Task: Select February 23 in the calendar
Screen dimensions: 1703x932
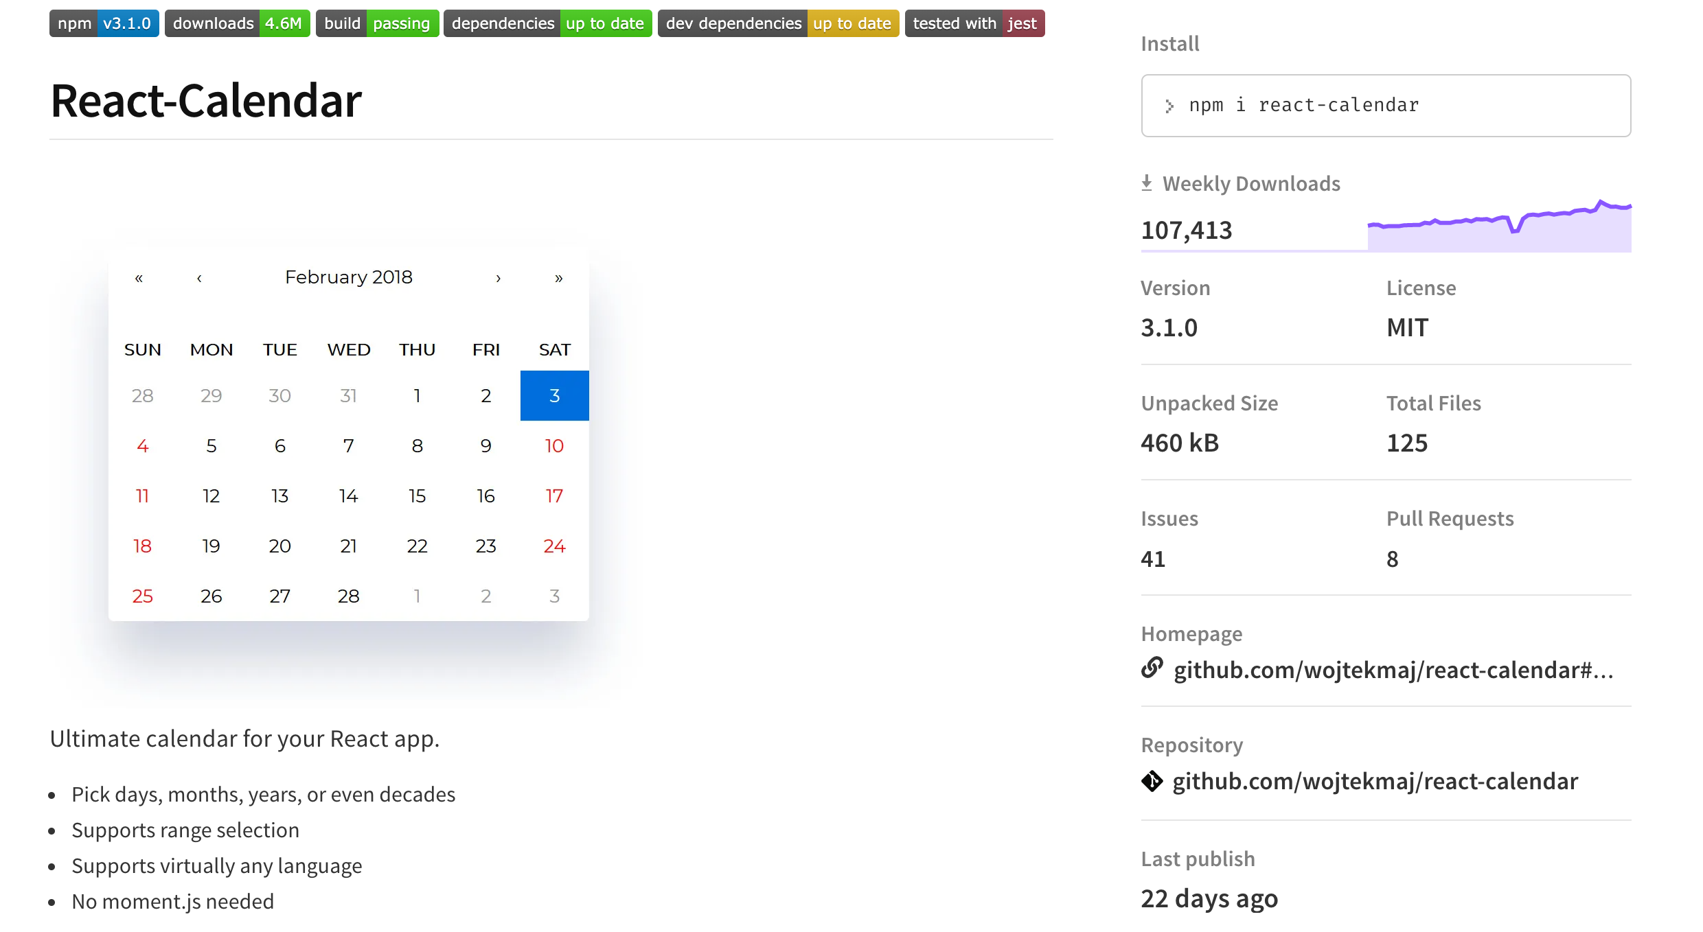Action: point(486,546)
